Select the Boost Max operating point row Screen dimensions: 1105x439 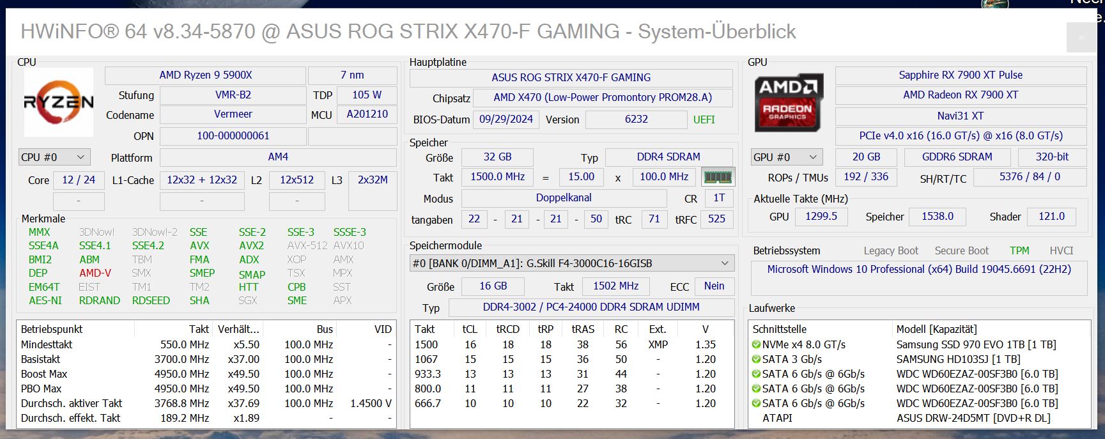[x=206, y=374]
